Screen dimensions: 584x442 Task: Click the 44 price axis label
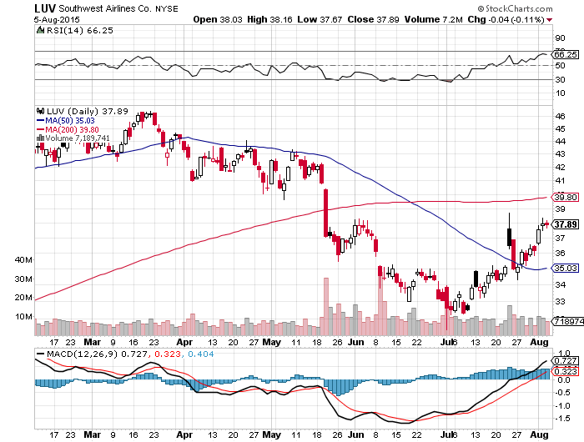tap(560, 141)
